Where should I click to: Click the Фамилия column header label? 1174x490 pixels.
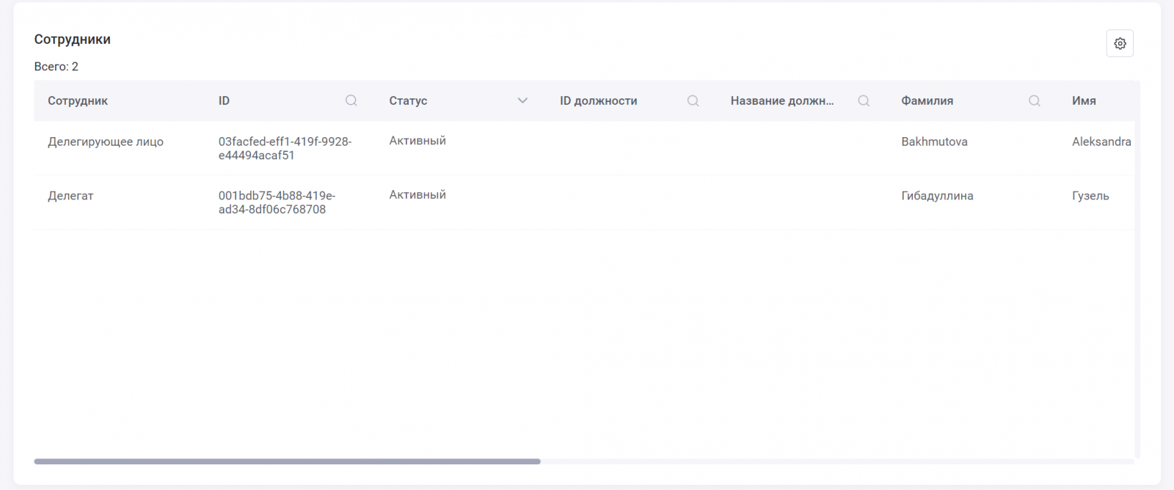coord(927,100)
